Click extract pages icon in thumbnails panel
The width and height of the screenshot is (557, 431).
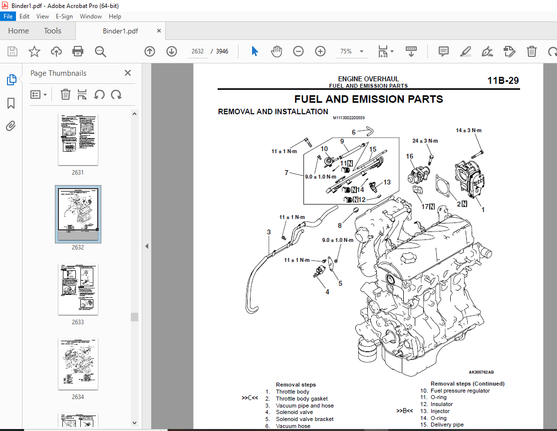tap(82, 95)
